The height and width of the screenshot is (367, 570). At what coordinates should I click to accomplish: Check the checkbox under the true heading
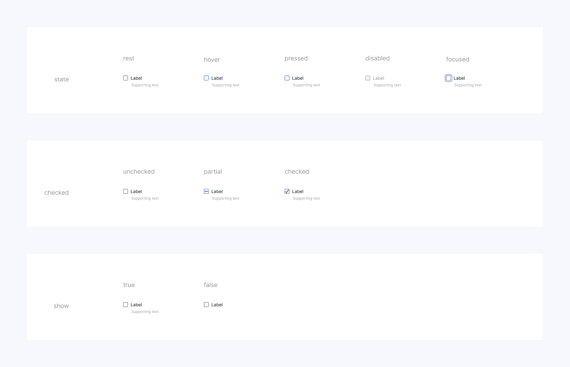click(x=125, y=305)
